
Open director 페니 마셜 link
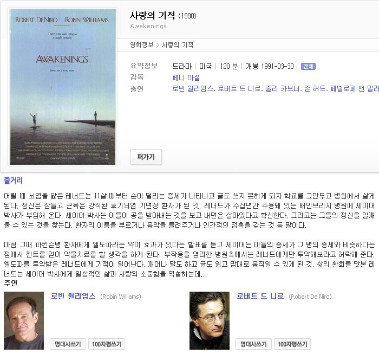click(x=186, y=78)
